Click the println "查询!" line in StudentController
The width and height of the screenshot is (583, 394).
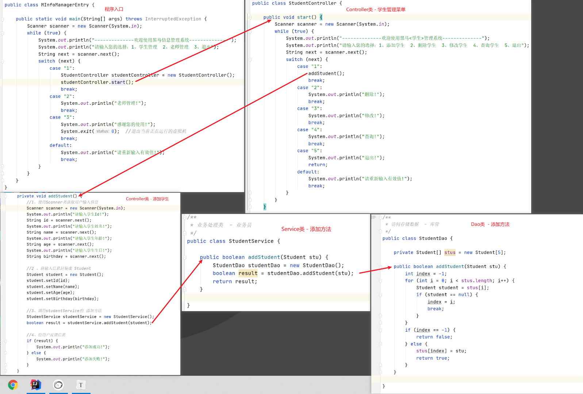click(x=346, y=137)
